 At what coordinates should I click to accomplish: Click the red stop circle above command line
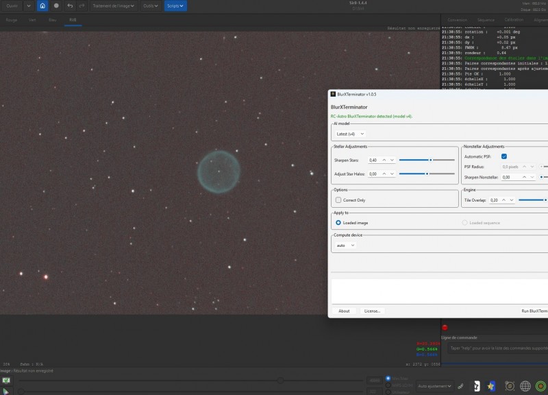point(445,328)
